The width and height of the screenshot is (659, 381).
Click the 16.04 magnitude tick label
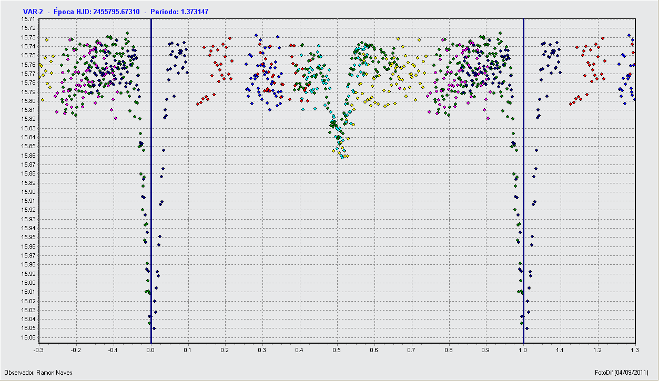(x=28, y=319)
